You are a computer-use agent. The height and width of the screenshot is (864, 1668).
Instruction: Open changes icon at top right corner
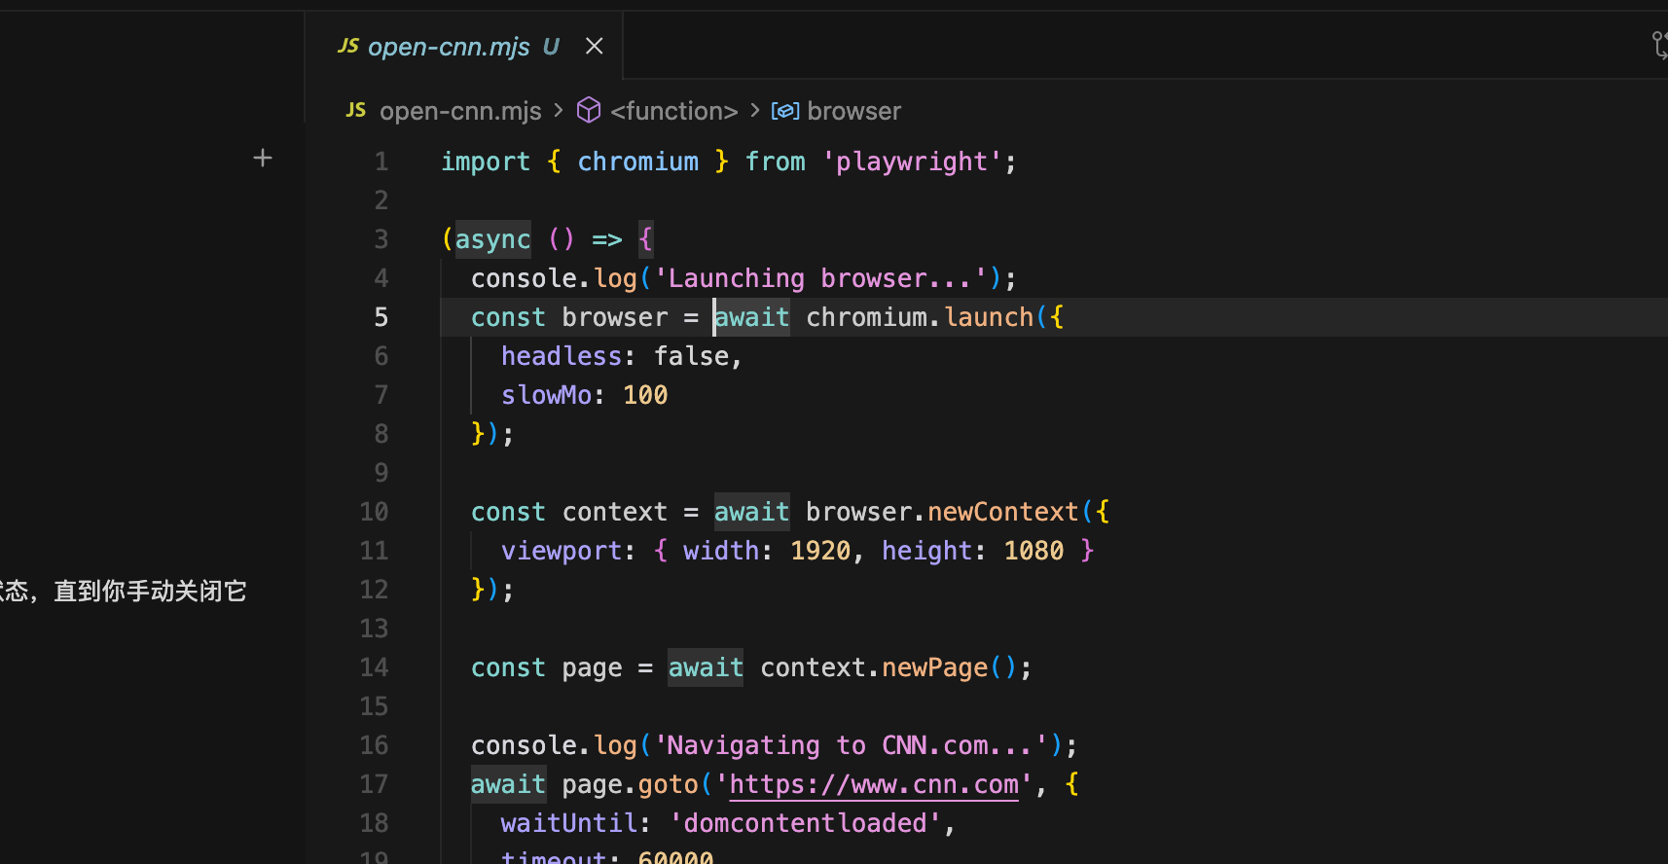pos(1658,45)
